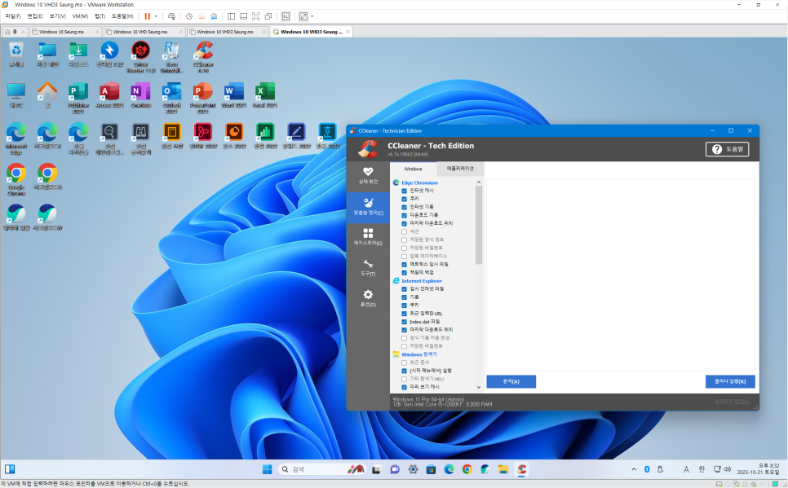Click the up arrow of the cleaner list scrollbar

coord(478,182)
